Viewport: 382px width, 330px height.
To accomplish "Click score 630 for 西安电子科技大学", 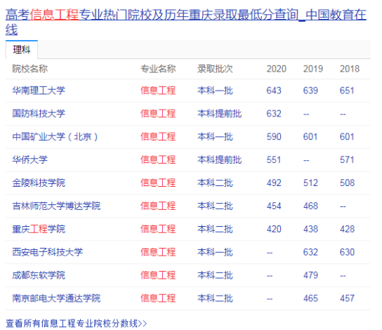I will 347,252.
